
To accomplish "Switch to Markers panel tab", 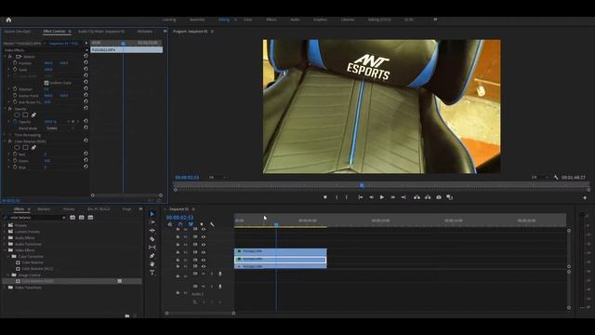I will 44,209.
